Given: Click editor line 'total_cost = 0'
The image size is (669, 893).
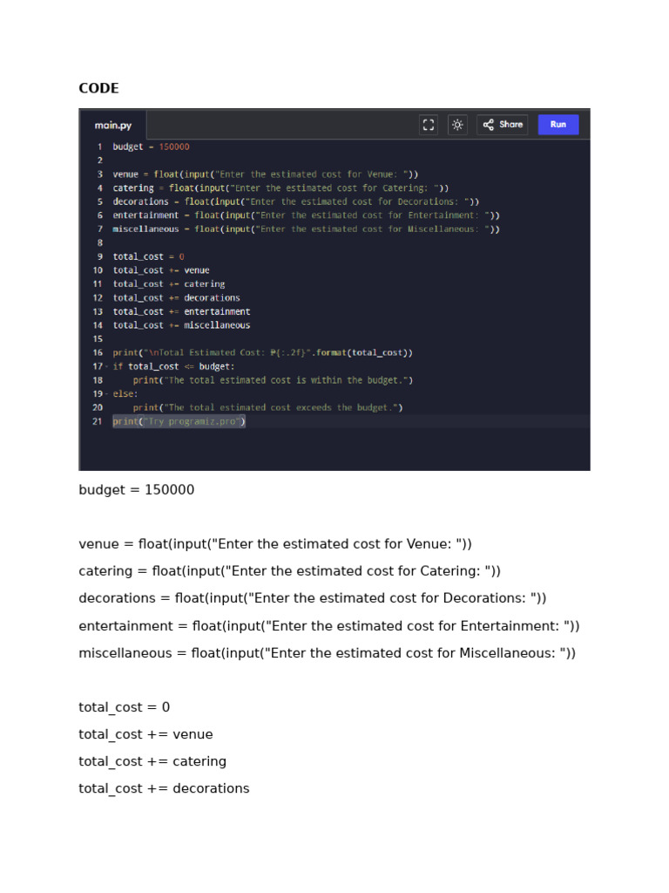Looking at the screenshot, I should (148, 257).
